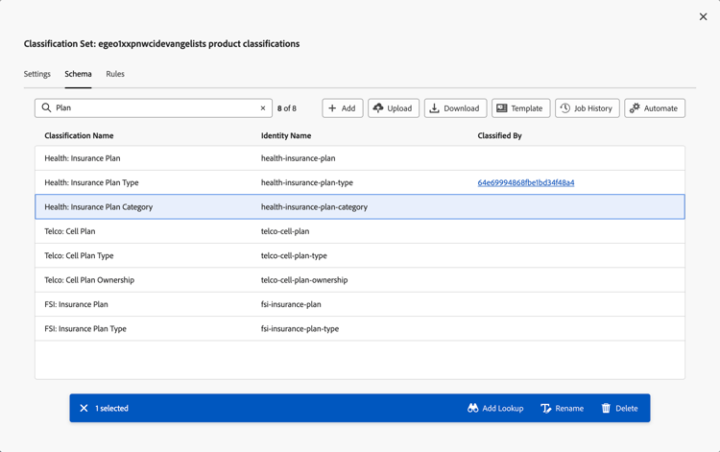Clear the search field text
720x452 pixels.
[263, 108]
